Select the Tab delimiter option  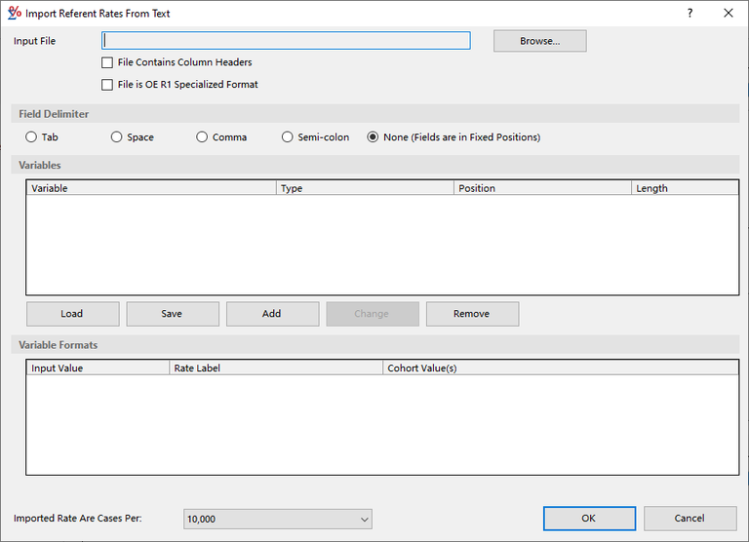coord(31,137)
